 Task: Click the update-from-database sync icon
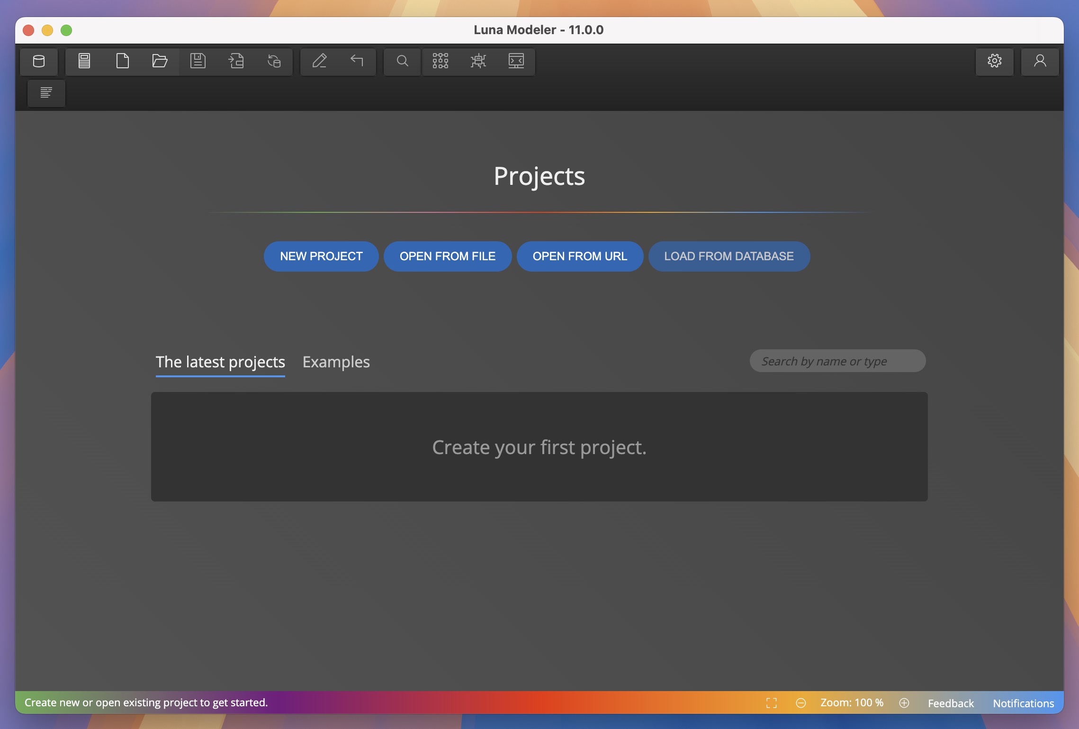274,62
